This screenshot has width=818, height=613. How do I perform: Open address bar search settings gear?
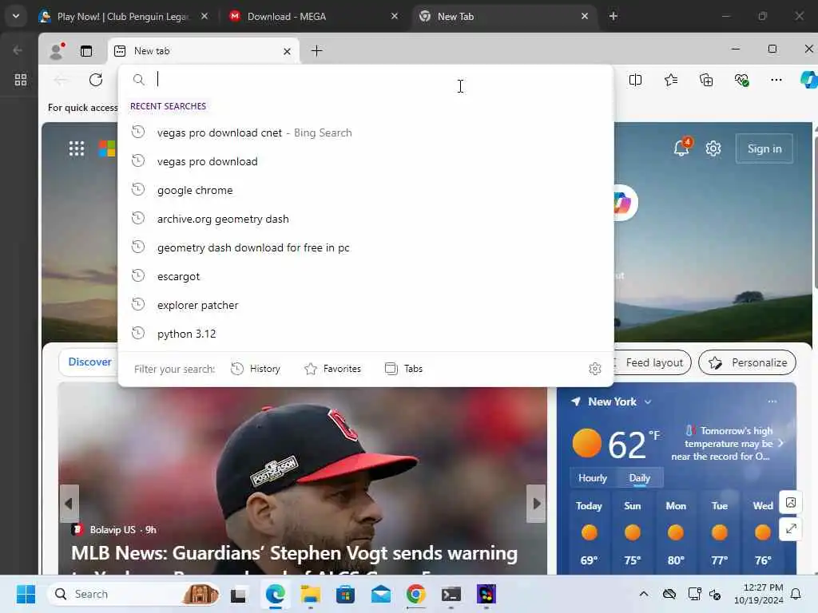coord(594,369)
